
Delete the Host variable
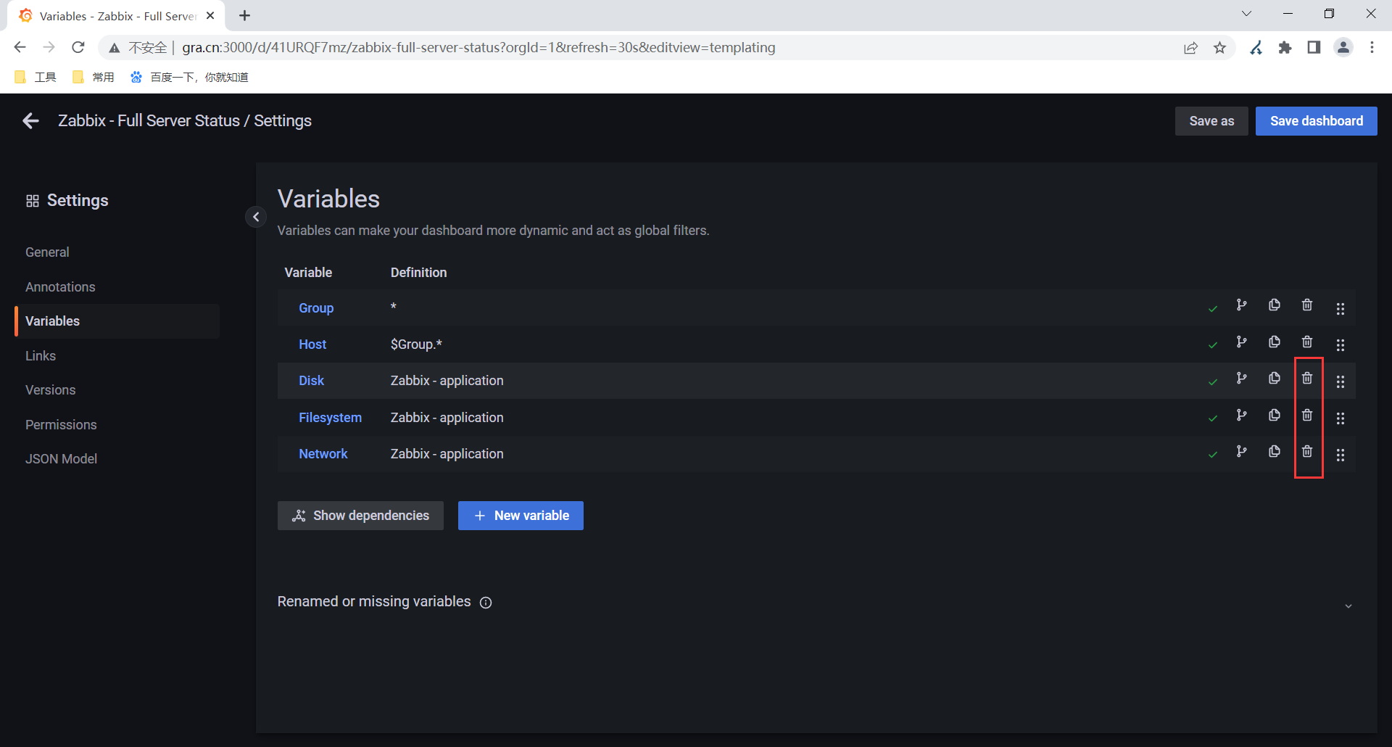(1307, 342)
